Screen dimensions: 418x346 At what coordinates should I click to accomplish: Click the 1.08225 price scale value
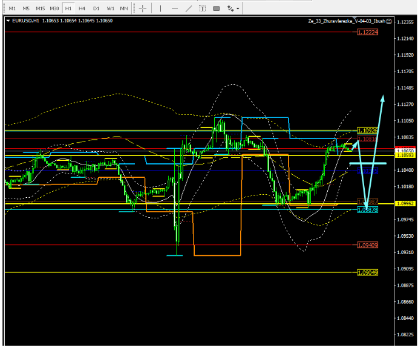(405, 335)
